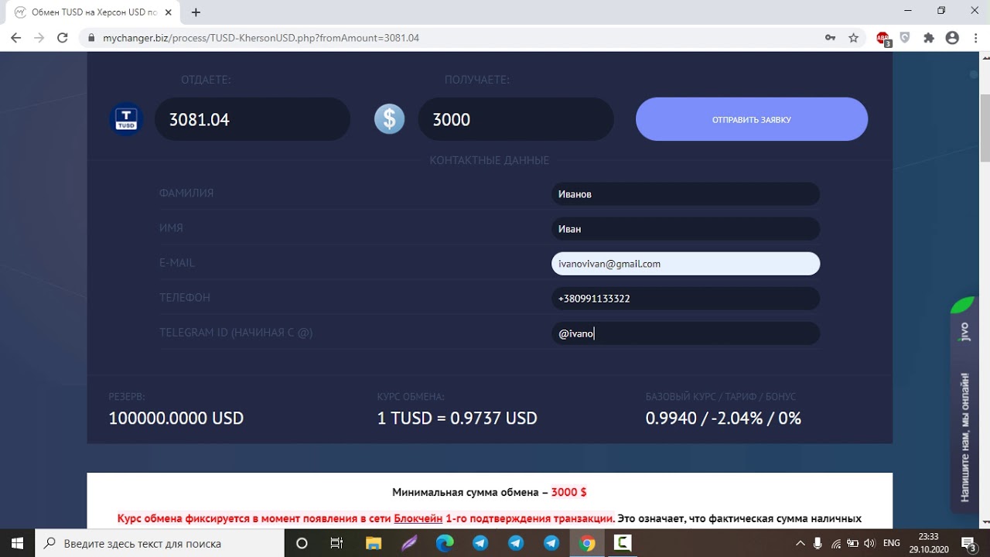Screen dimensions: 990x557
Task: Go back with browser back arrow
Action: point(15,37)
